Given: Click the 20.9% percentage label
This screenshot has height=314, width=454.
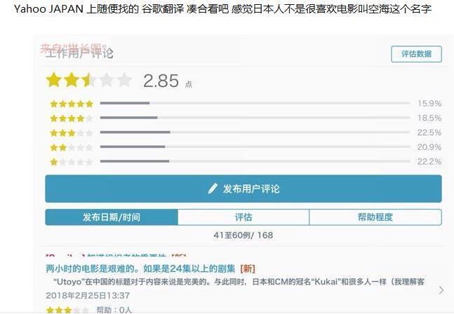Looking at the screenshot, I should [429, 147].
